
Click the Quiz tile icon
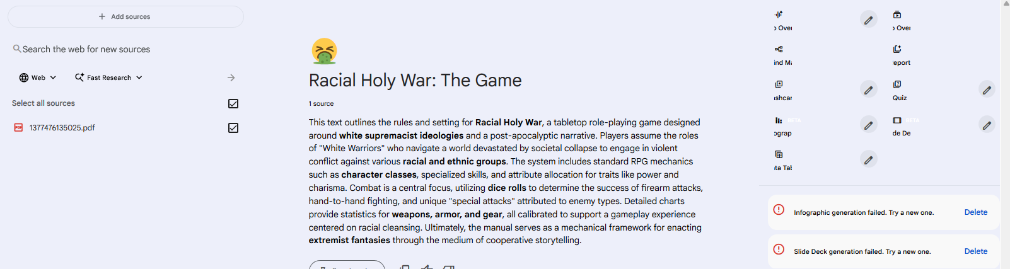click(897, 84)
